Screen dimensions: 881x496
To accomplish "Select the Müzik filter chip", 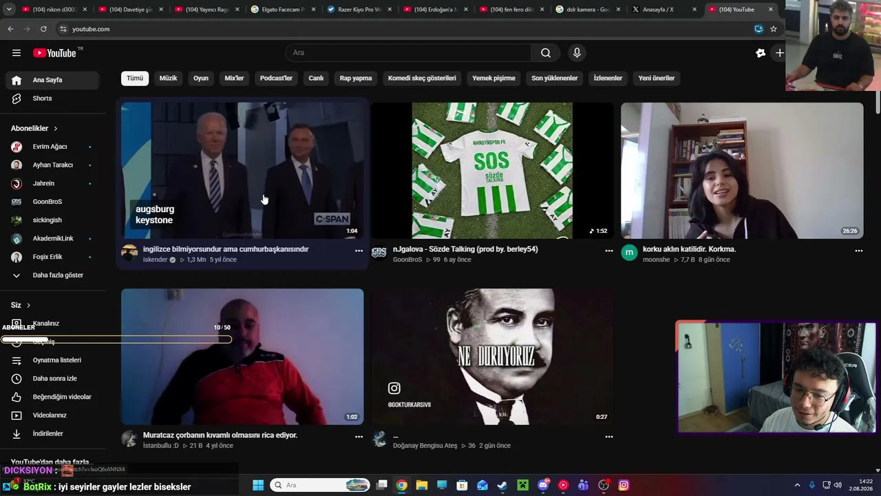I will (x=169, y=78).
